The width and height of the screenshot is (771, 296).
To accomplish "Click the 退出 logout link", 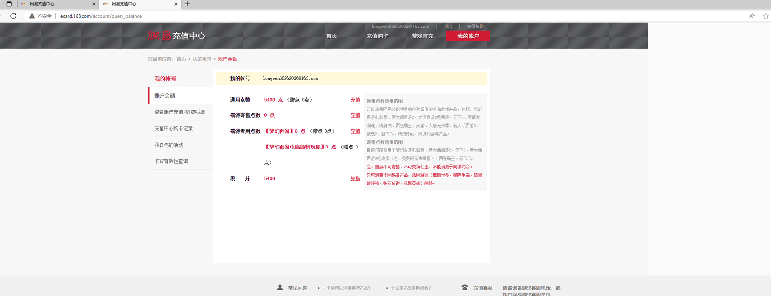I will point(448,26).
